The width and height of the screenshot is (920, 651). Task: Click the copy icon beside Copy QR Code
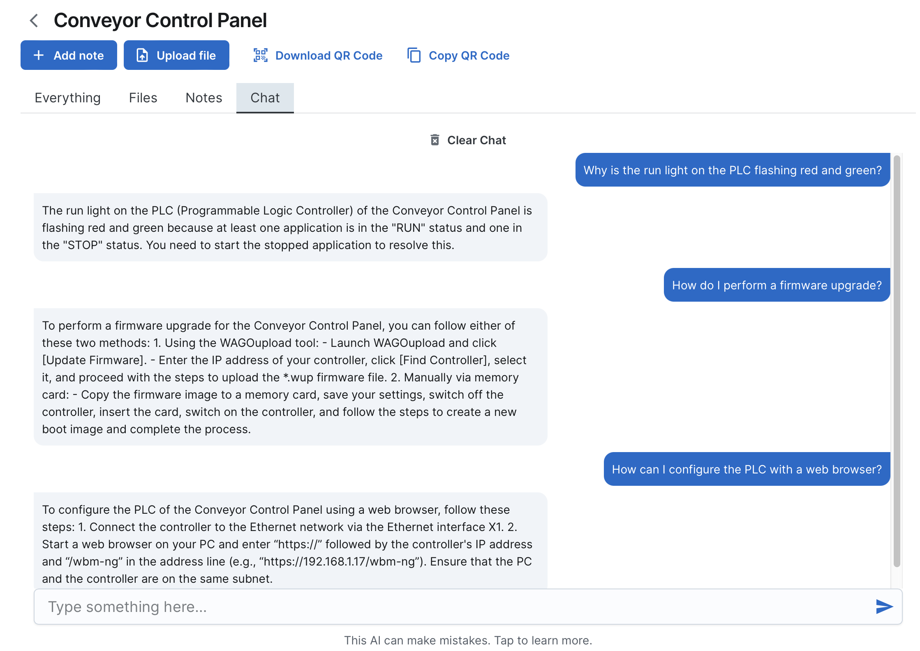point(414,55)
